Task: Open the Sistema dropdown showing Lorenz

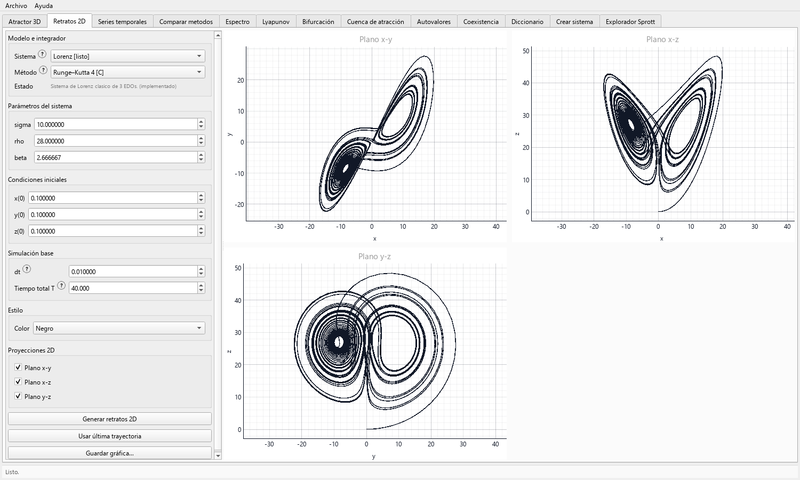Action: coord(128,56)
